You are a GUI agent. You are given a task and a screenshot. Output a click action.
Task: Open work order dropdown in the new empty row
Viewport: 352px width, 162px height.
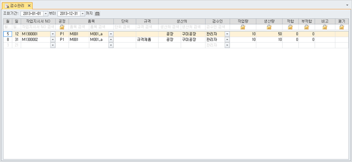53,45
